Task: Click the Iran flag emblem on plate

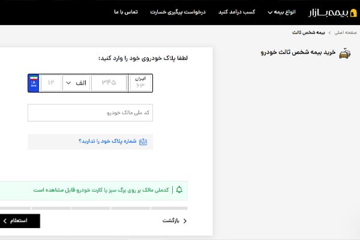Action: [34, 79]
